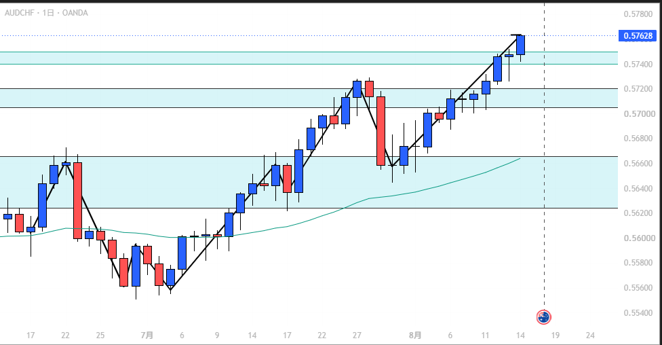Image resolution: width=662 pixels, height=345 pixels.
Task: Click the latest blue candle at 0.57628
Action: tap(520, 46)
